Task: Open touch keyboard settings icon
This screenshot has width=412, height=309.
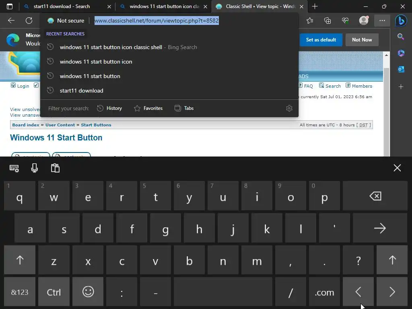Action: [14, 168]
